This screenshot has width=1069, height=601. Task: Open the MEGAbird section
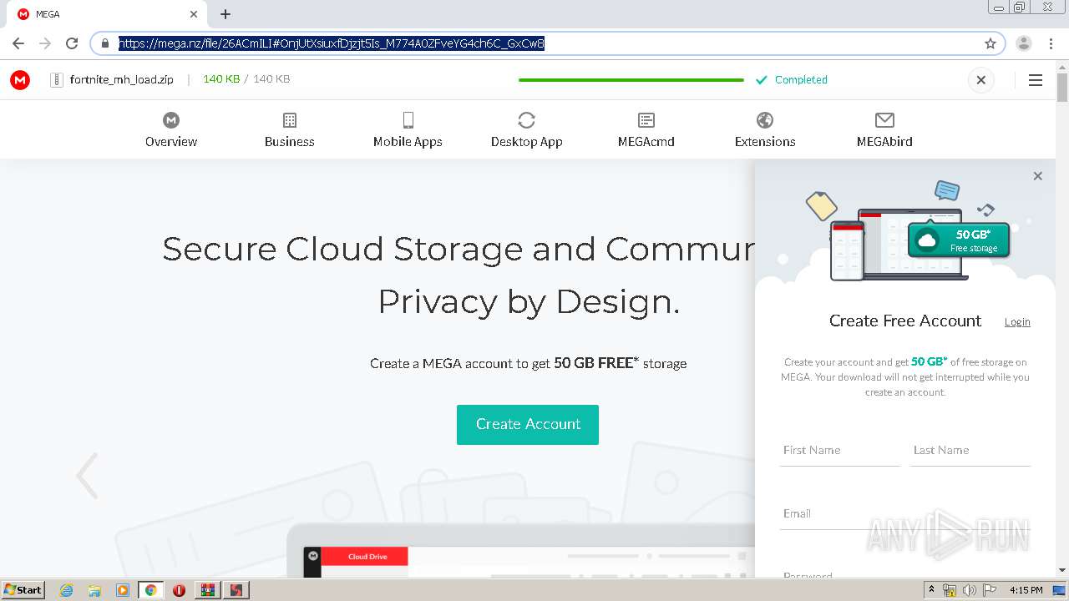884,130
